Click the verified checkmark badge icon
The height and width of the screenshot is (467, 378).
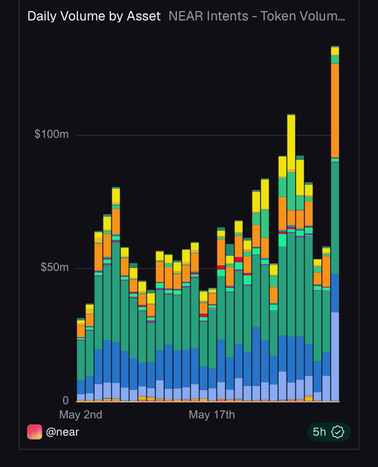tap(338, 432)
